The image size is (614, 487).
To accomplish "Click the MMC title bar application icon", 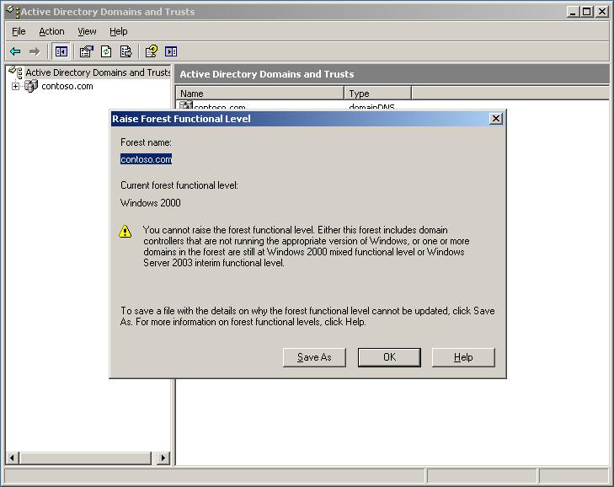I will point(13,11).
